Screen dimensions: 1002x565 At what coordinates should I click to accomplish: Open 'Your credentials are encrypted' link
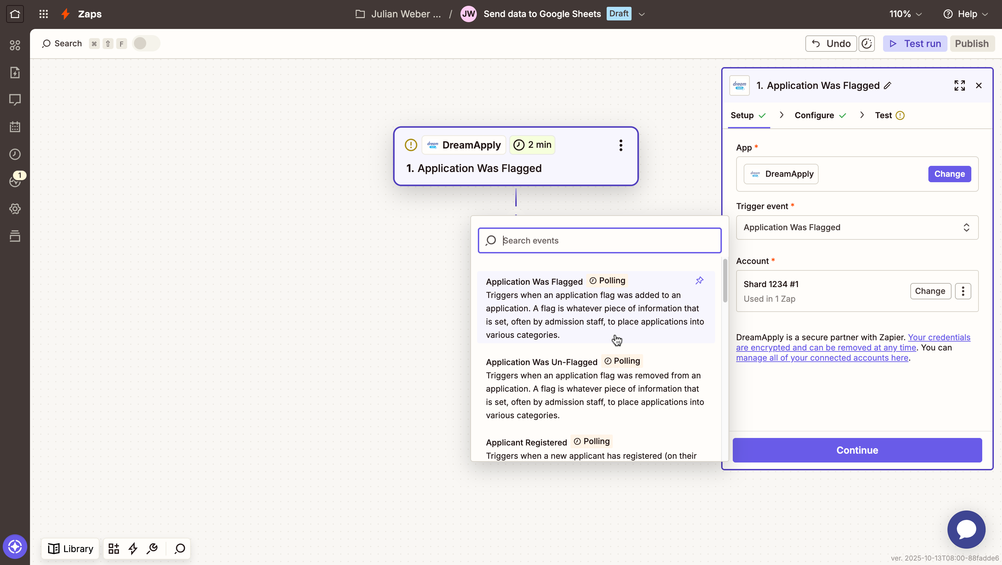pos(853,342)
